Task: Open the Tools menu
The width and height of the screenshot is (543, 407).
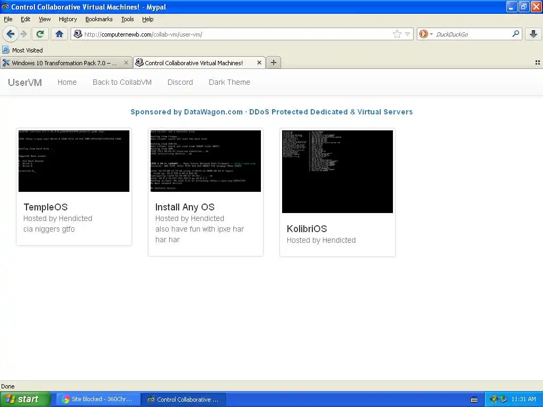Action: pyautogui.click(x=127, y=19)
